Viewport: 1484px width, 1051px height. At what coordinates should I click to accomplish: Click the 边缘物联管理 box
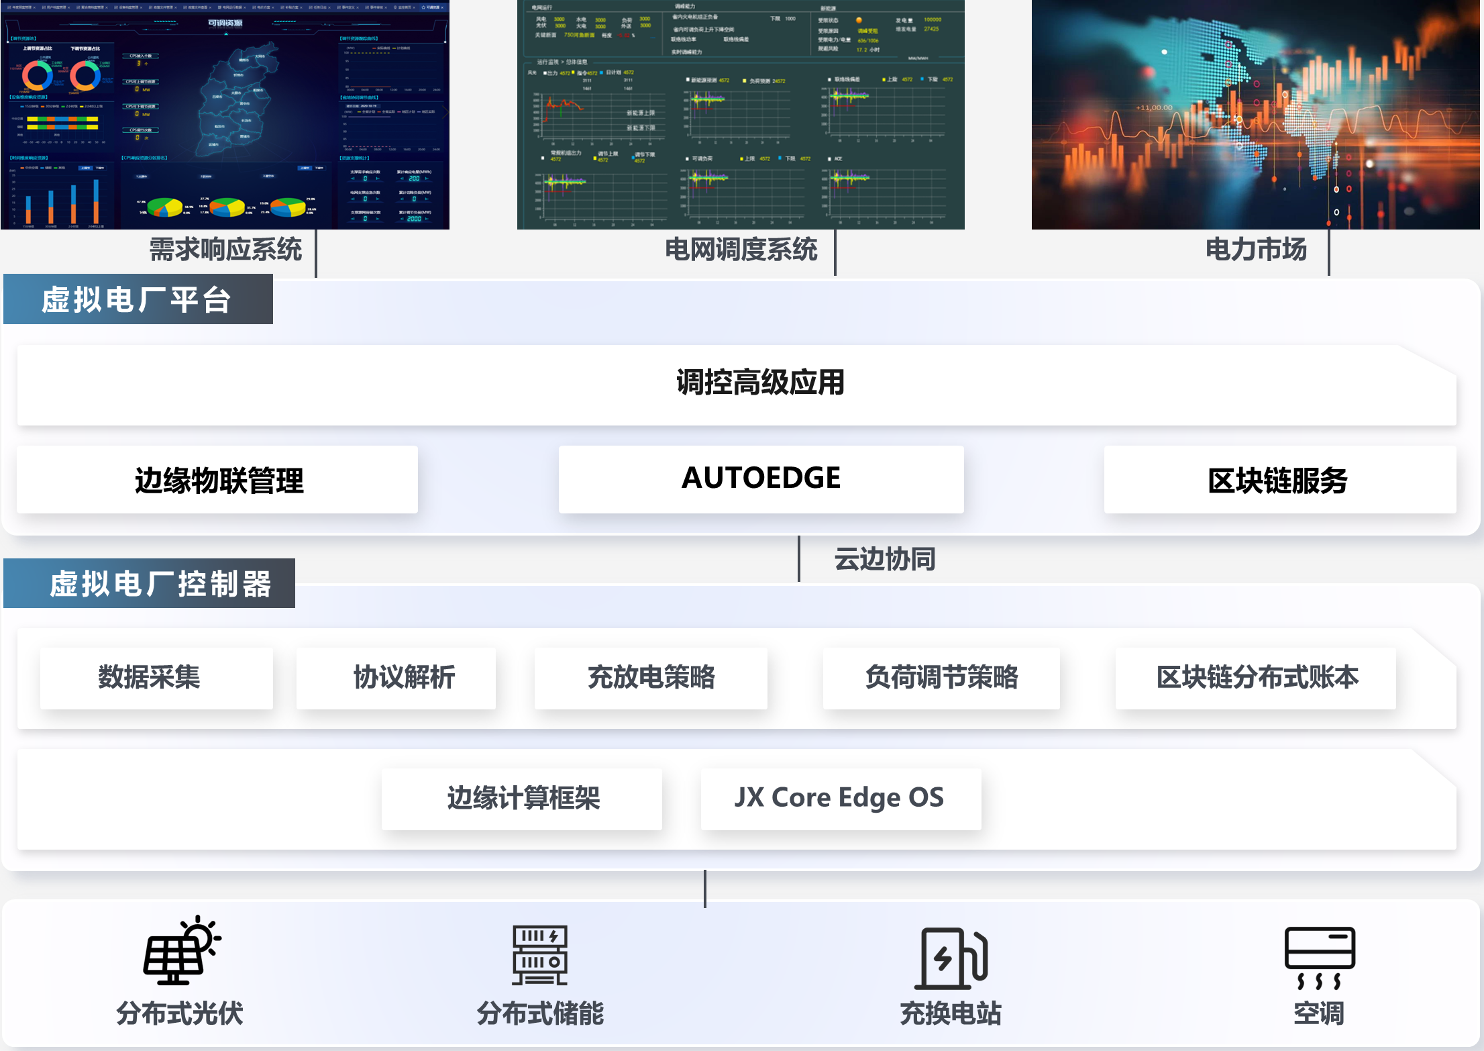[217, 480]
